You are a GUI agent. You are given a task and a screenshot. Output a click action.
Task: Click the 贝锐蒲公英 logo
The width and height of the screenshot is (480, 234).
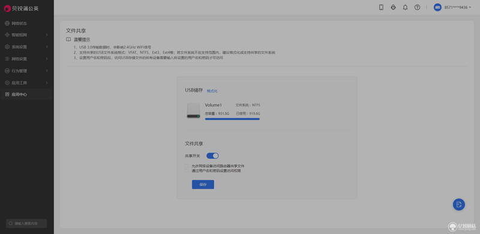click(x=22, y=8)
